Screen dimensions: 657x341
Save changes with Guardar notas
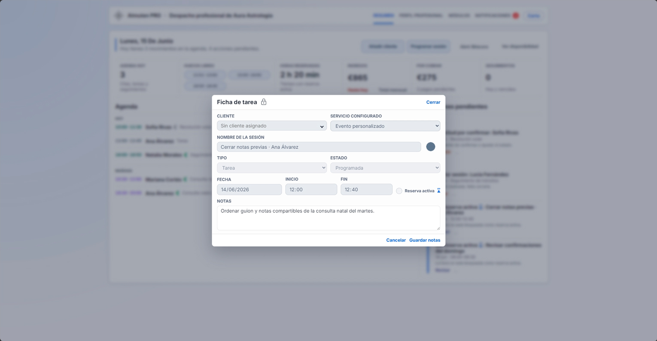coord(425,240)
